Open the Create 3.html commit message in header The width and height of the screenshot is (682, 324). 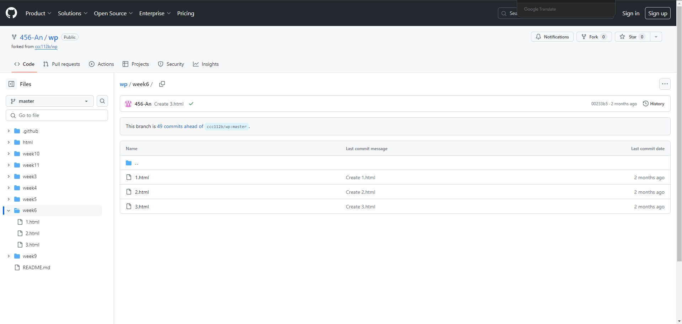coord(169,104)
